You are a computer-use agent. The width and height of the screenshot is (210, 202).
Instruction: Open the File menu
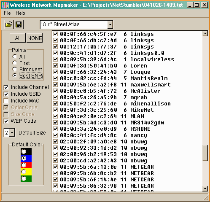7,13
